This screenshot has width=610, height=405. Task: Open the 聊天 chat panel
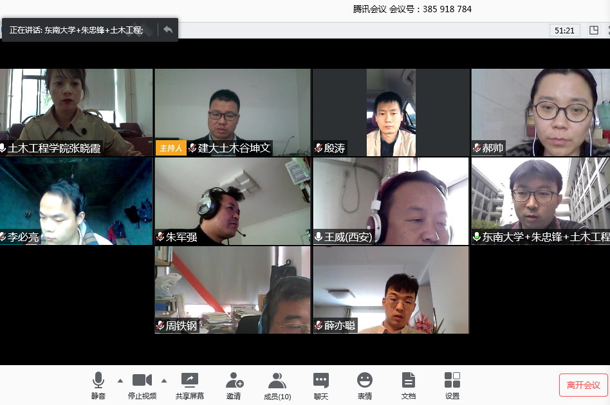[x=321, y=385]
